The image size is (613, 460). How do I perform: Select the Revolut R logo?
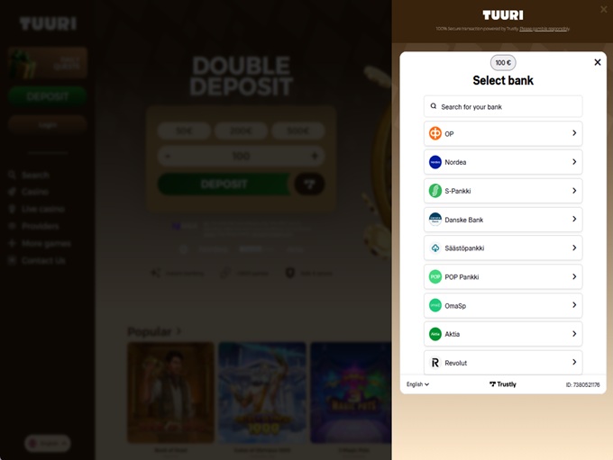435,363
